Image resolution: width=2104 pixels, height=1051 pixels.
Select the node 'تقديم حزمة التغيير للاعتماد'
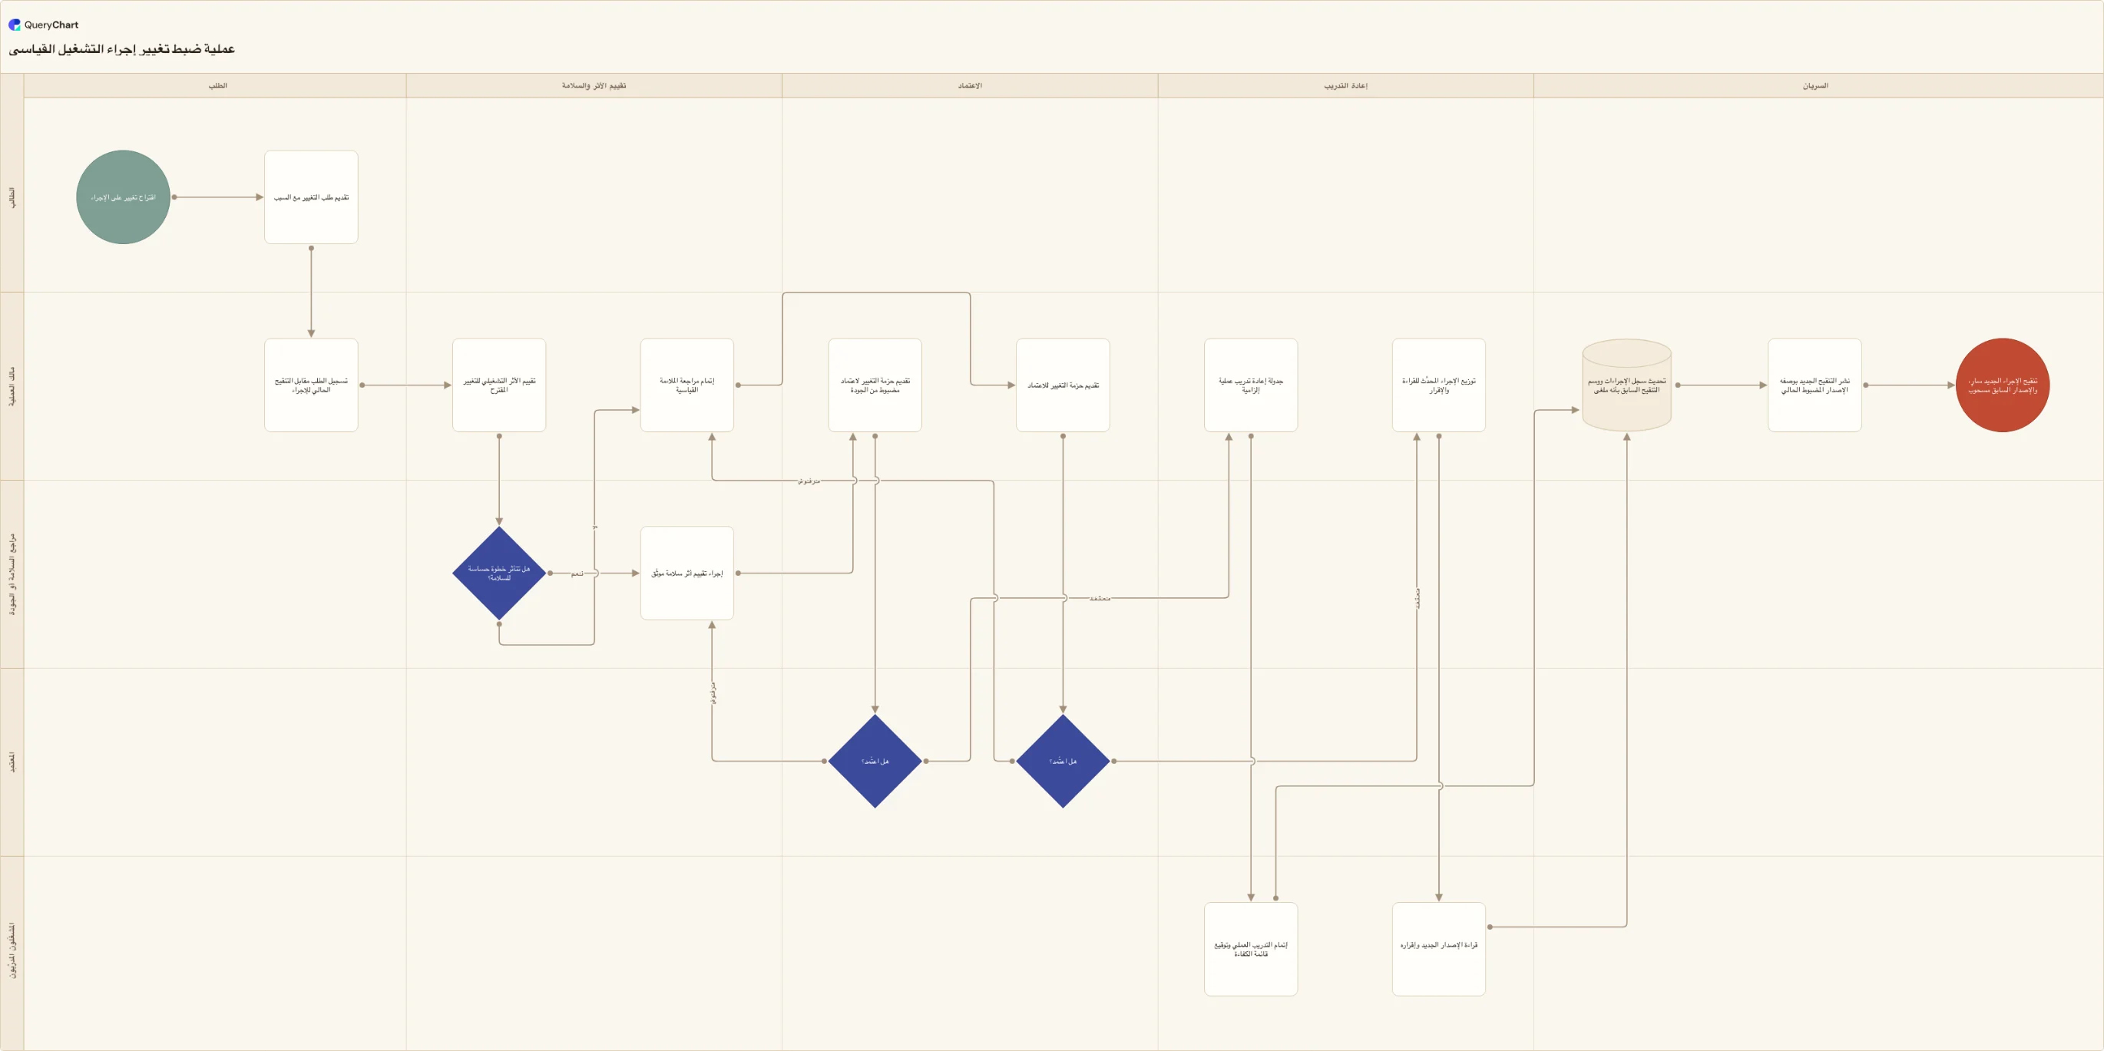[x=1063, y=385]
